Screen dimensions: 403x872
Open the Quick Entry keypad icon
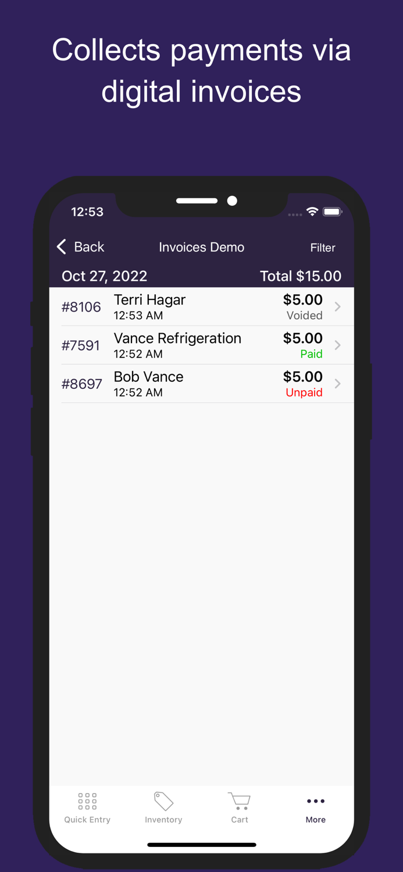click(x=87, y=801)
